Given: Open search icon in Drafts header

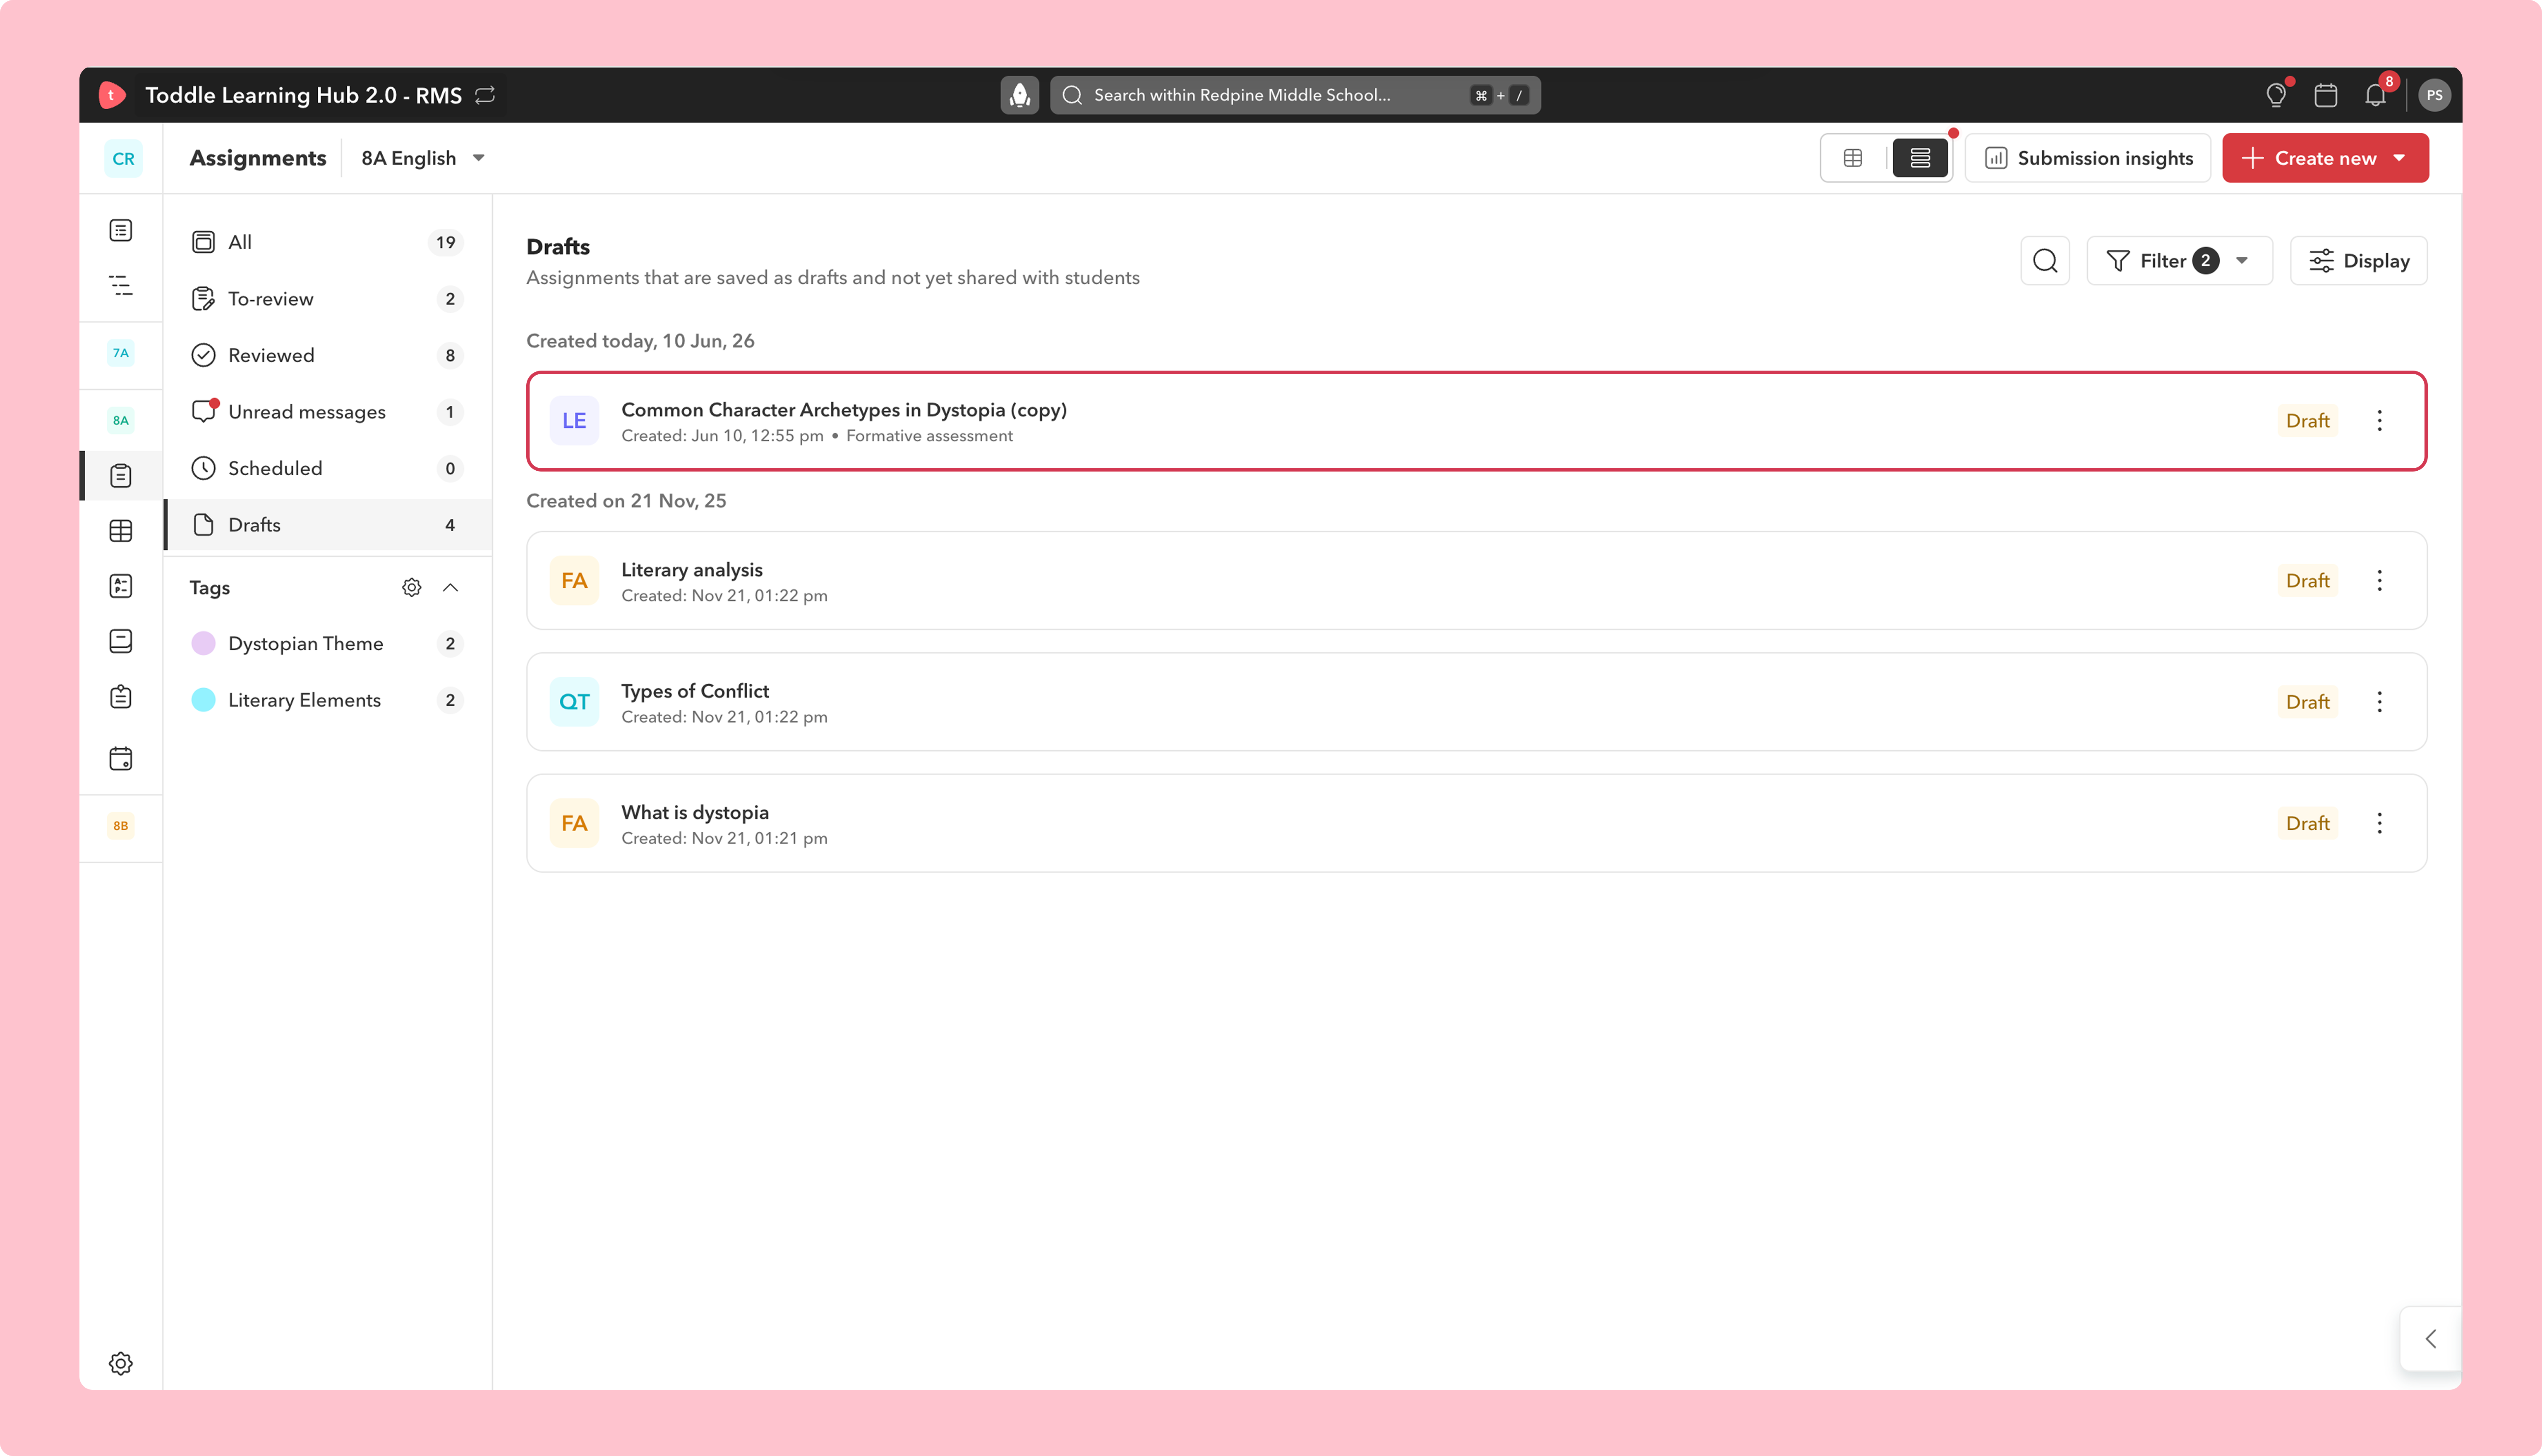Looking at the screenshot, I should click(x=2045, y=261).
